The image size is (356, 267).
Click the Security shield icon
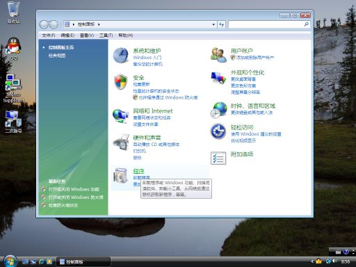point(121,81)
